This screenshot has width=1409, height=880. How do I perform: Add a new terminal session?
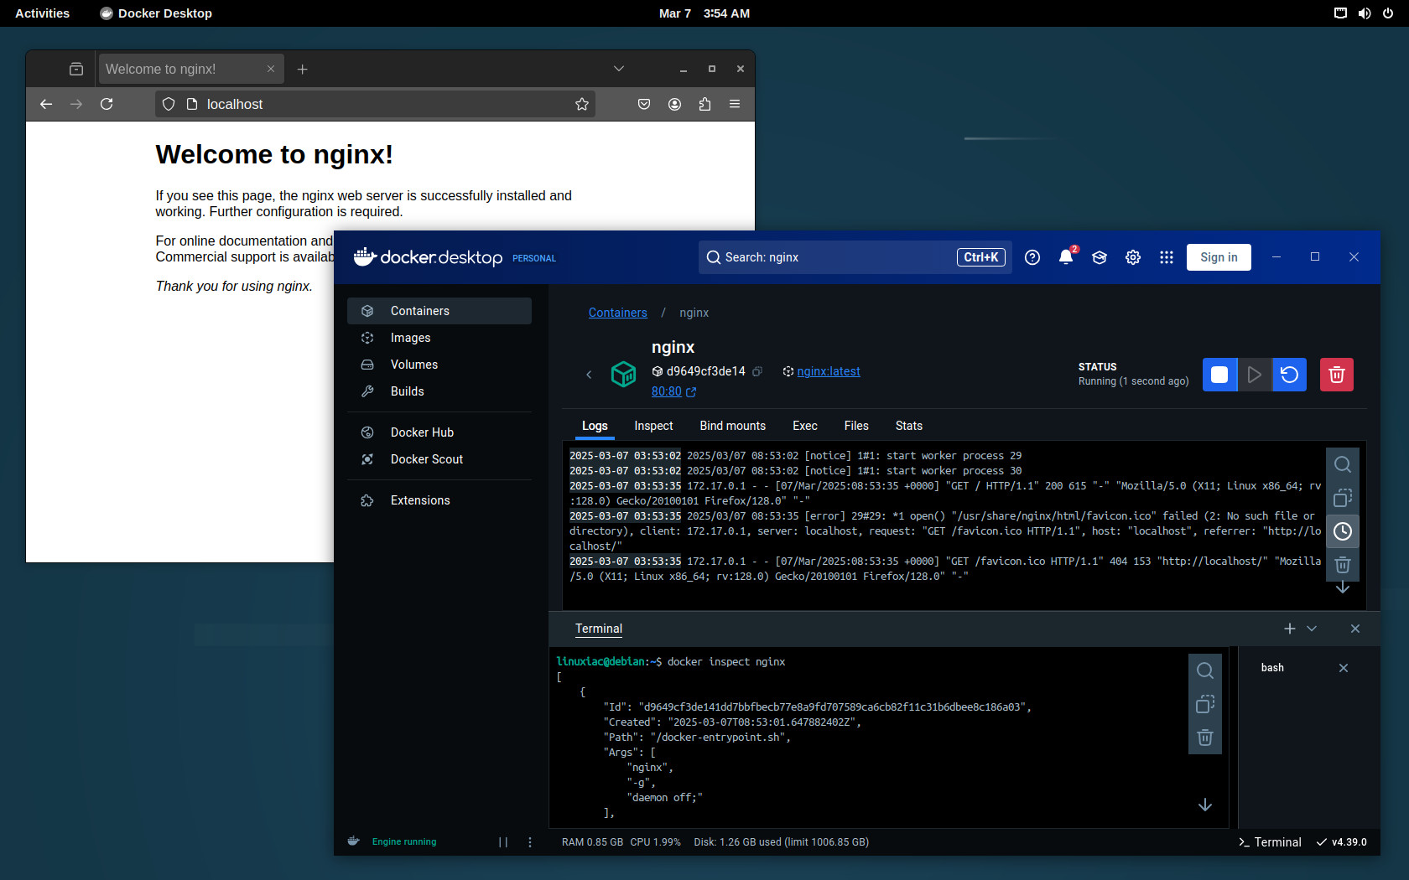point(1290,629)
